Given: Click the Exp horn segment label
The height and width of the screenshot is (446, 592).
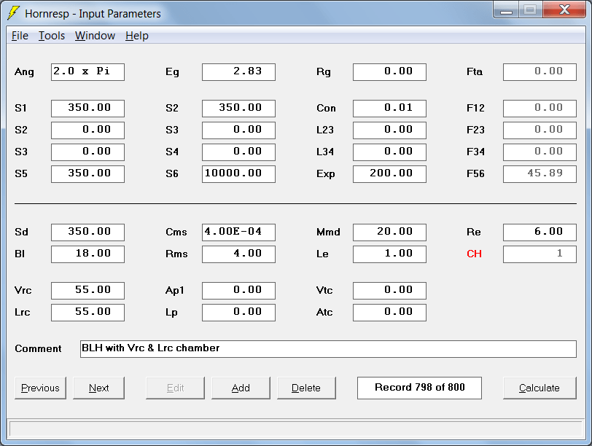Looking at the screenshot, I should (325, 174).
